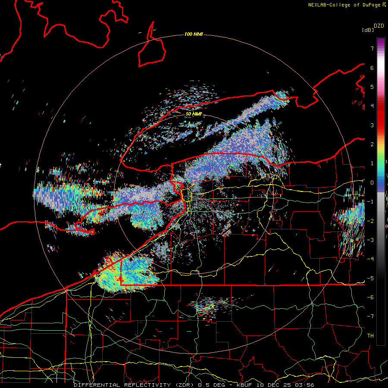
Task: Click "DIFFERENTIAL REFLECTIVITY" in the bottom caption
Action: coord(122,385)
